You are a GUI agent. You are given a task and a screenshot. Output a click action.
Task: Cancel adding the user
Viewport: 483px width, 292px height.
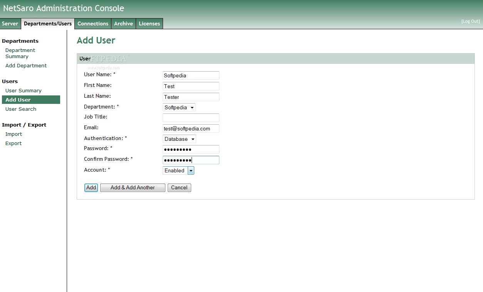(179, 188)
